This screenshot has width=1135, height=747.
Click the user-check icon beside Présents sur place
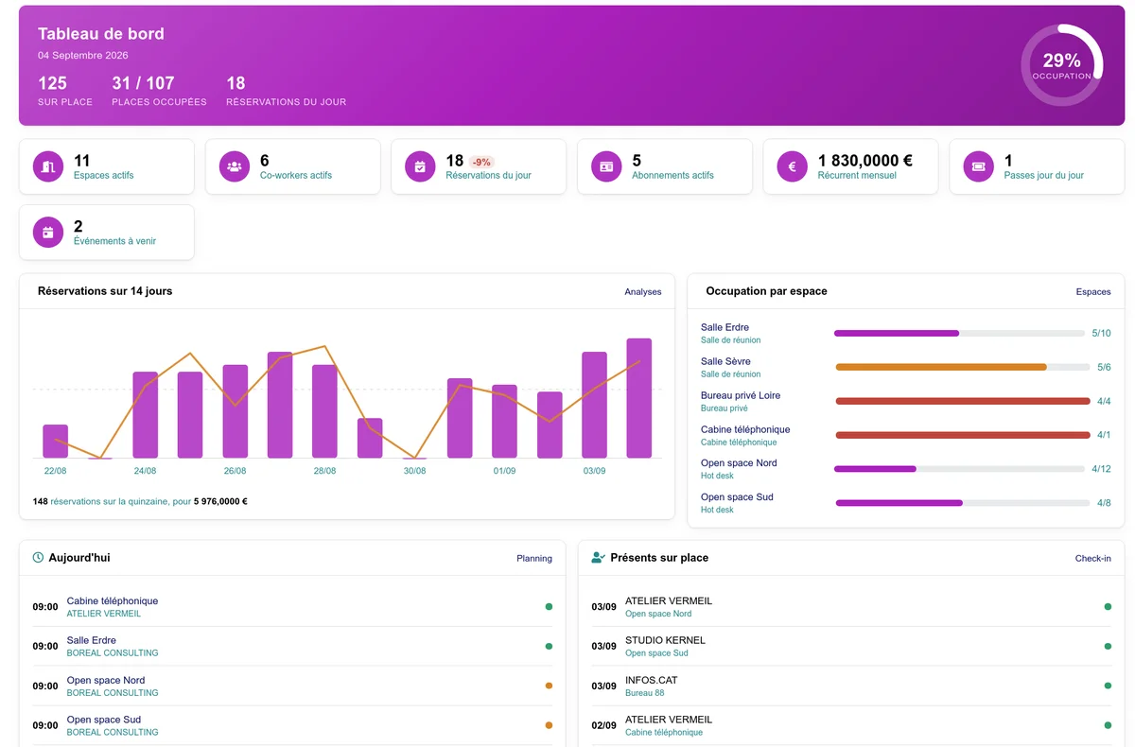point(598,558)
